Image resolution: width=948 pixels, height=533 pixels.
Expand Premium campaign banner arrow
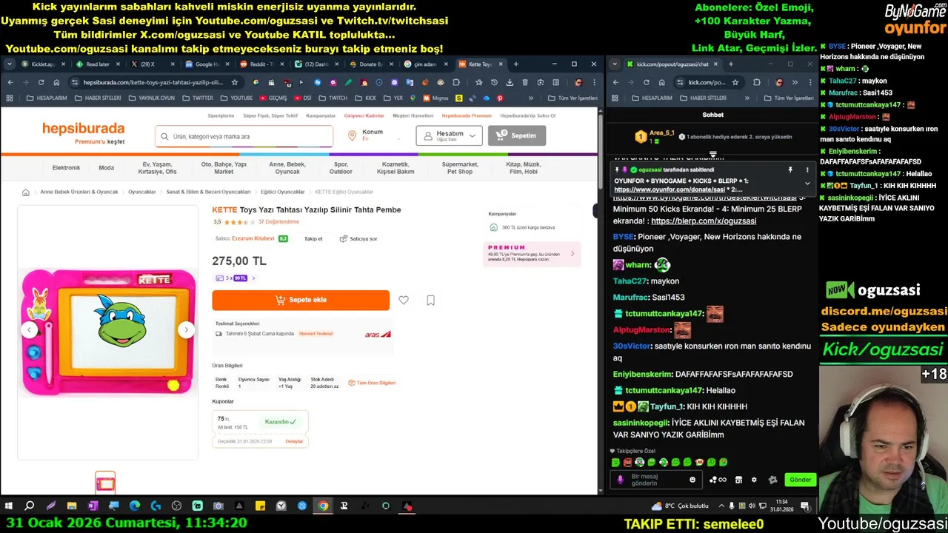pyautogui.click(x=572, y=254)
